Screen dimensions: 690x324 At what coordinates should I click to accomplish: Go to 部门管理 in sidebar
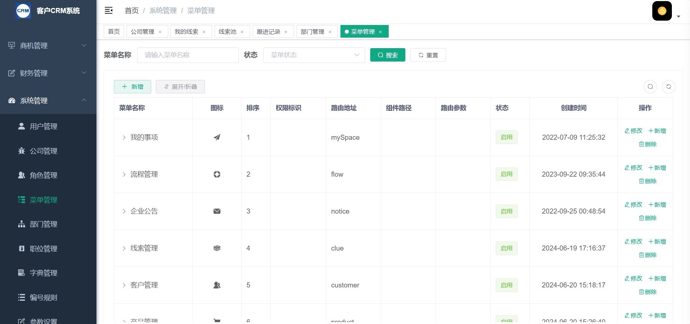point(43,224)
